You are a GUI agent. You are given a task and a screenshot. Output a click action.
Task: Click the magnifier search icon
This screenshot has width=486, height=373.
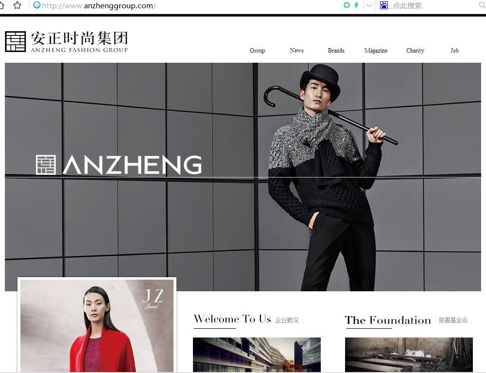tap(482, 5)
